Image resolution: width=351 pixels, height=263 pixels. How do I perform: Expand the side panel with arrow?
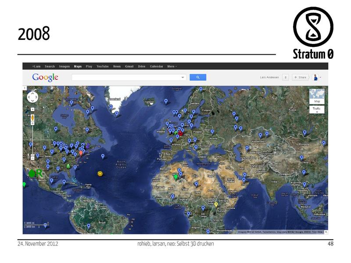pos(25,88)
